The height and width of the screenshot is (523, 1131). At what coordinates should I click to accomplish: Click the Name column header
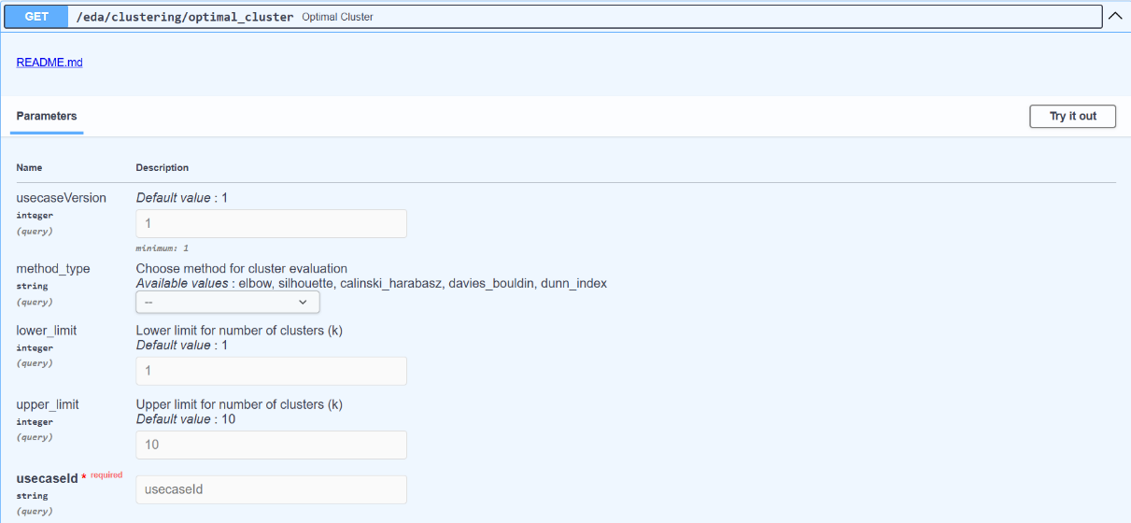[x=29, y=168]
